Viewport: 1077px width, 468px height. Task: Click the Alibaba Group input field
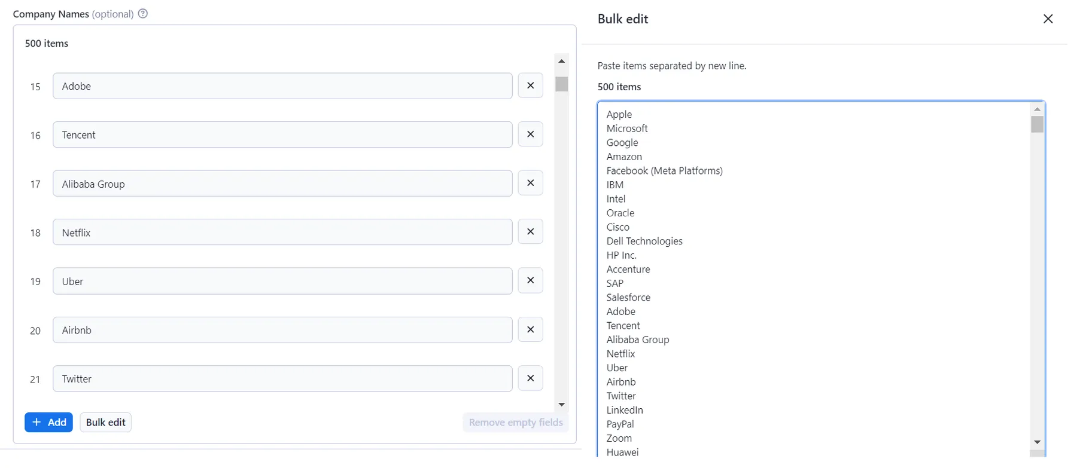pos(282,183)
